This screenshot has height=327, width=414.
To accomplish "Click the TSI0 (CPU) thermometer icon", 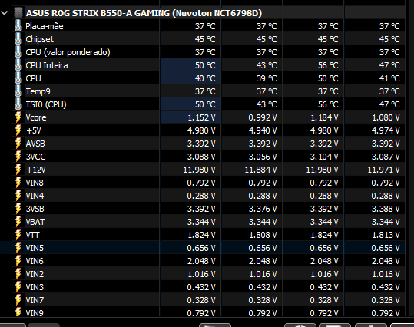I will 18,104.
